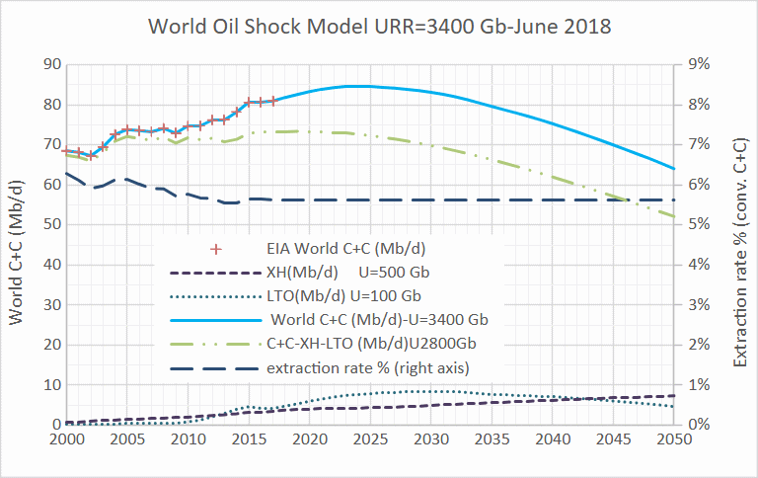Click the 9% label on right axis
This screenshot has width=758, height=478.
click(x=697, y=64)
